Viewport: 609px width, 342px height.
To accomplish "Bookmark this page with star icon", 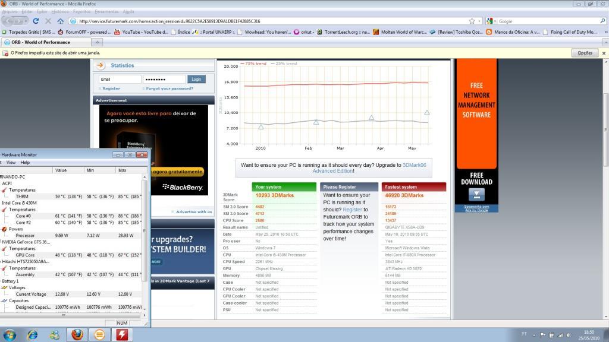I will pos(472,21).
